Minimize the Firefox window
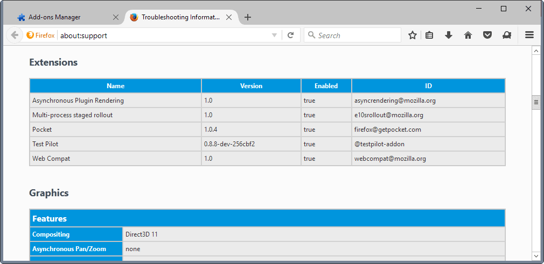 coord(479,9)
